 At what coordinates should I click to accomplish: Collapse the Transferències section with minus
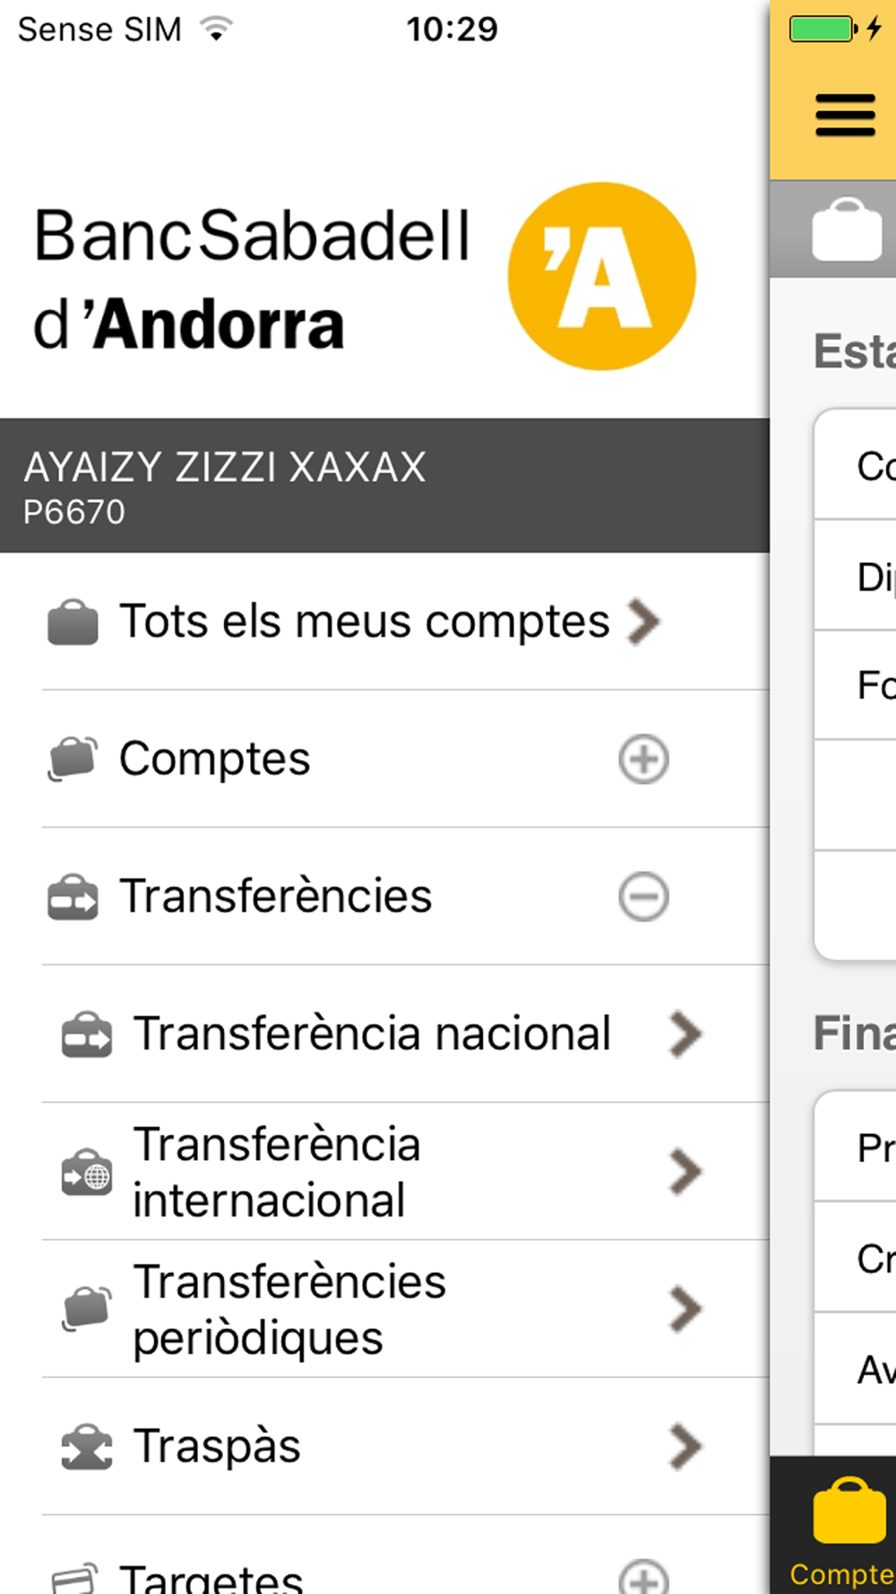click(x=643, y=897)
